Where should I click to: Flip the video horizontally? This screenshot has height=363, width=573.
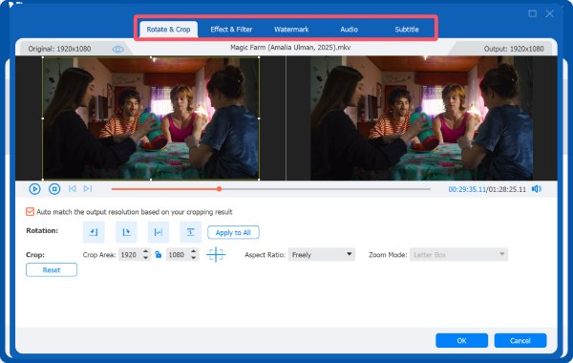[159, 232]
